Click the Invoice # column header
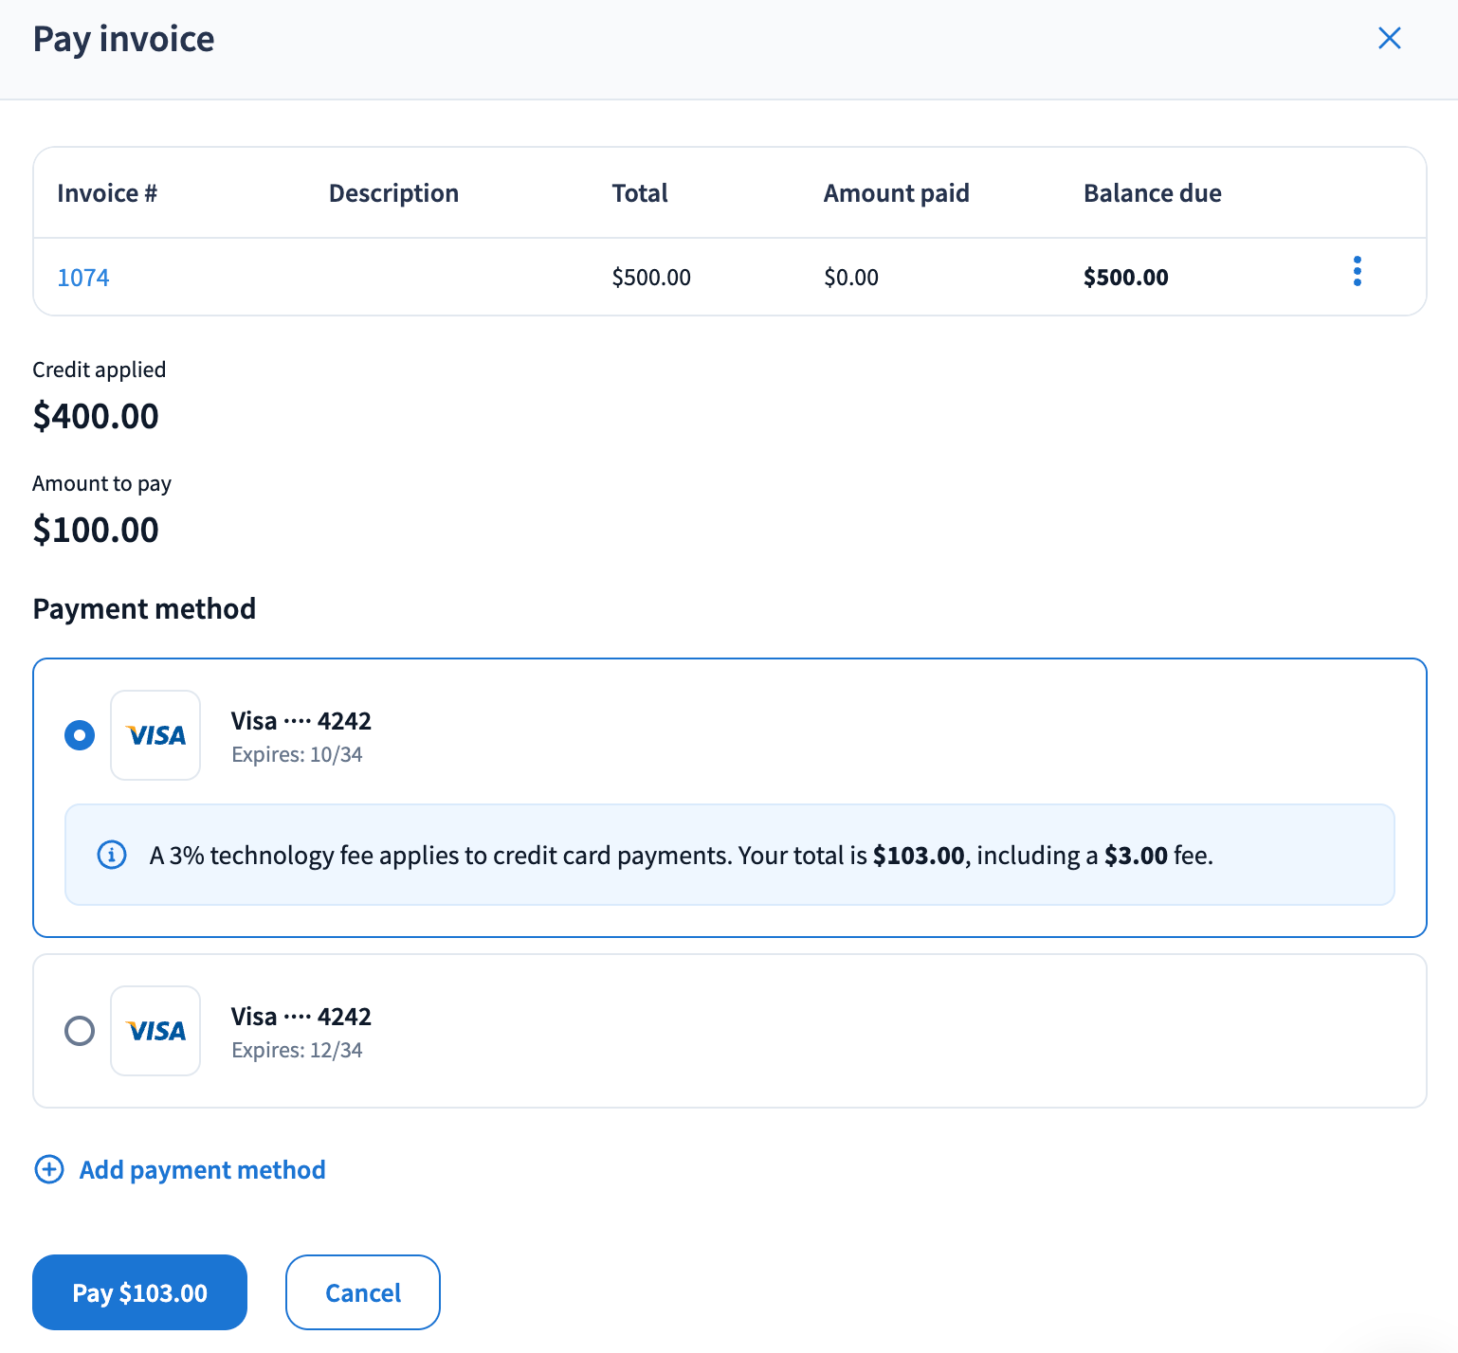 click(107, 193)
